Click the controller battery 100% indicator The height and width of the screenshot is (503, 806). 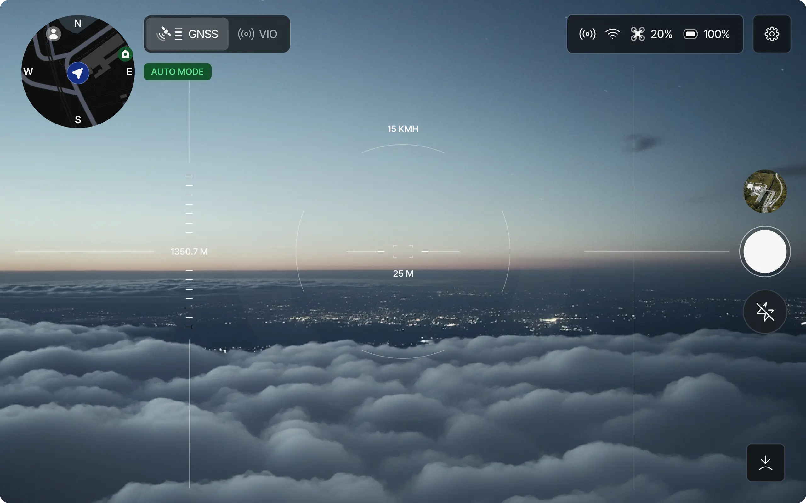click(707, 34)
